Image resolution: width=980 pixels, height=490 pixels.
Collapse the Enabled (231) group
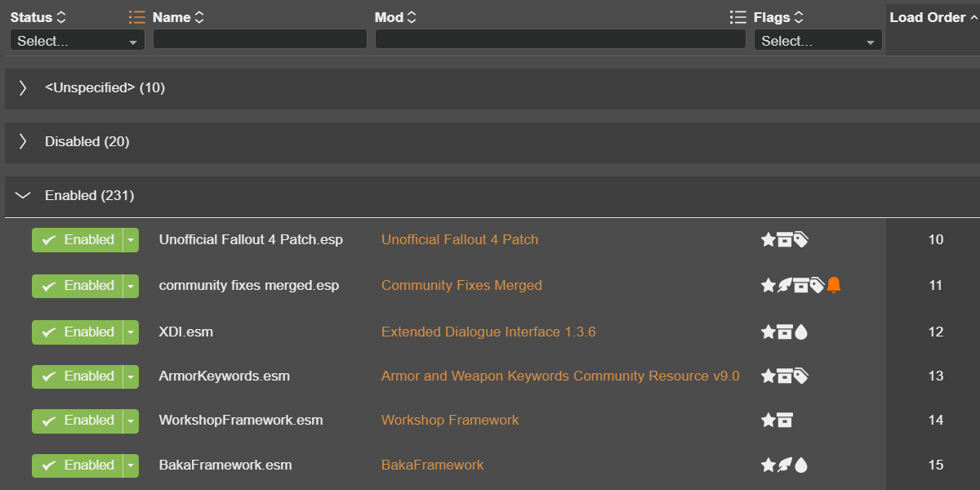coord(23,196)
